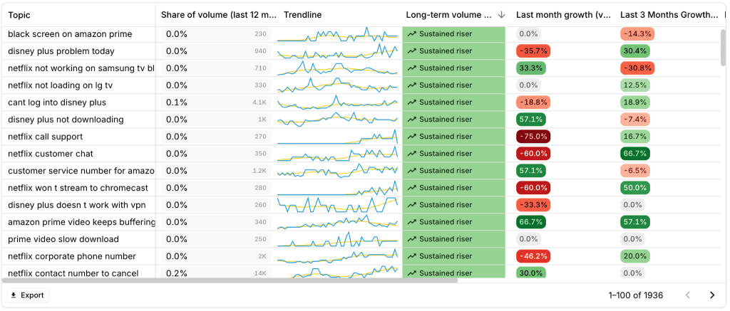Open trendline for disney plus doesn t work with vpn
Viewport: 730px width, 311px height.
click(337, 205)
